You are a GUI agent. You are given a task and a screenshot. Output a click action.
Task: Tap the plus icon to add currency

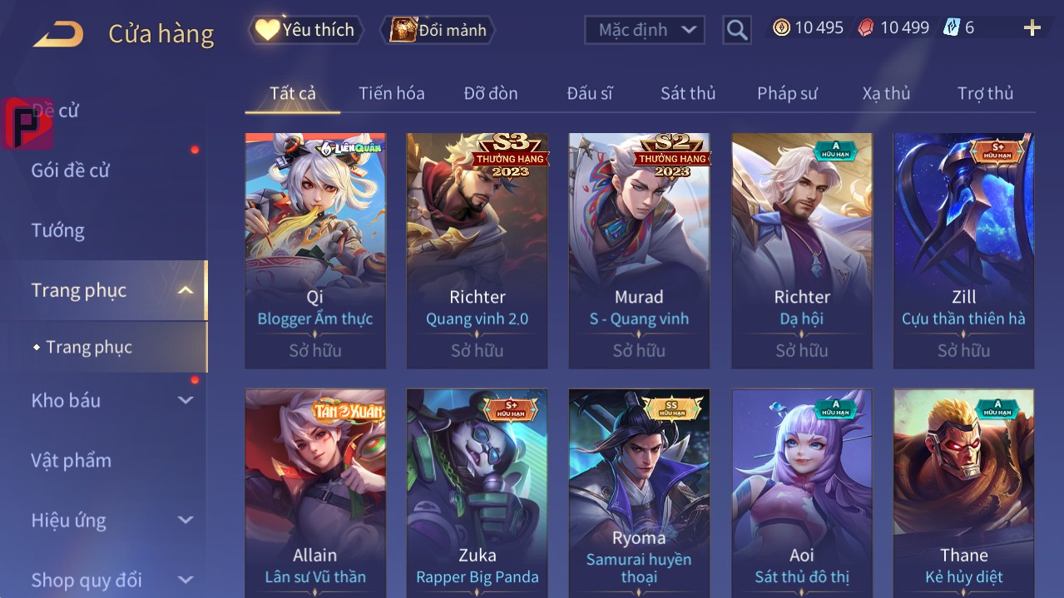pos(1032,28)
